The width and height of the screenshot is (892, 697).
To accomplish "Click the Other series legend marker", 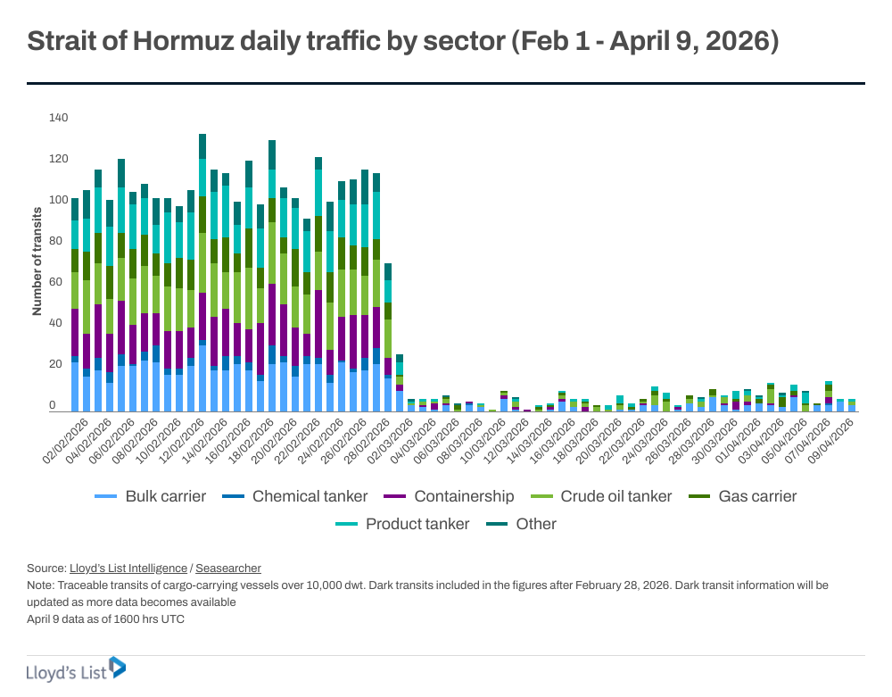I will click(497, 524).
